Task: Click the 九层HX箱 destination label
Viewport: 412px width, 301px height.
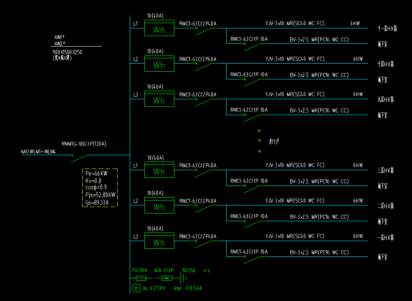Action: (386, 99)
